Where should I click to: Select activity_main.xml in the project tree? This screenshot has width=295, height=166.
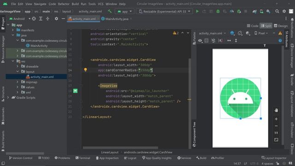[x=36, y=77]
